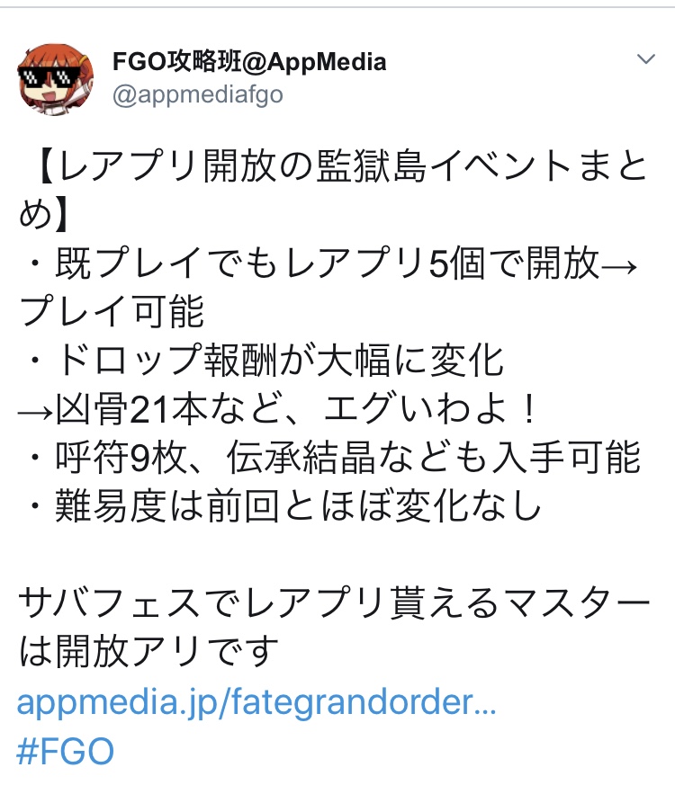
Task: Open the appmedia.jp/fategrandorder link
Action: click(256, 702)
